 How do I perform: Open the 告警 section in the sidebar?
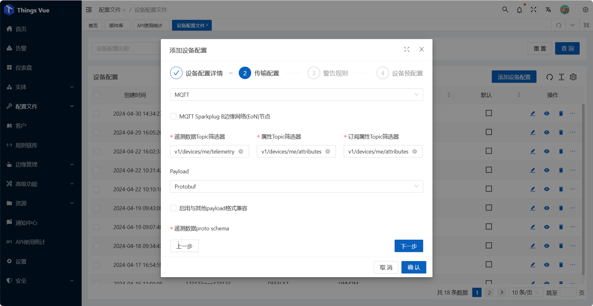tap(21, 48)
